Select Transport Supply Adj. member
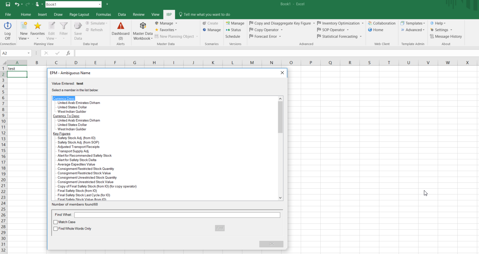This screenshot has width=479, height=254. click(73, 151)
